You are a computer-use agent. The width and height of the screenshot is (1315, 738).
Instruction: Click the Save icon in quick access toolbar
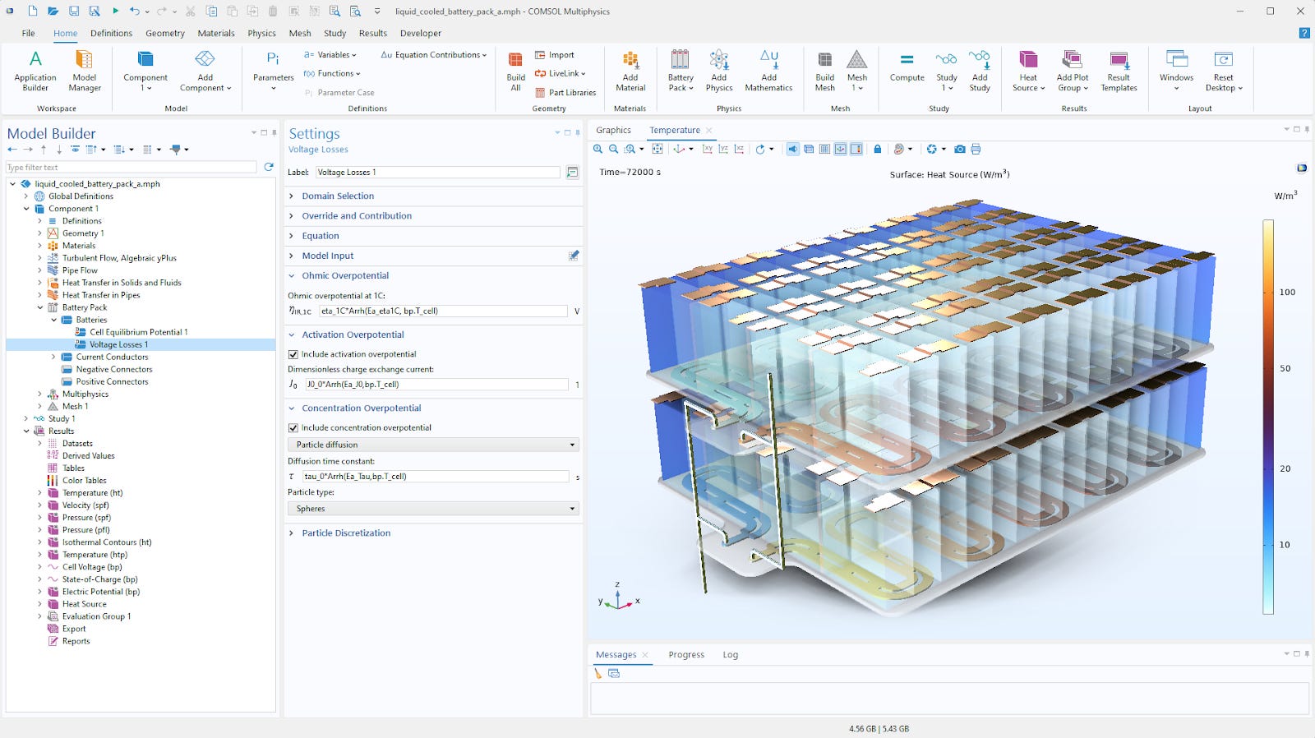click(x=74, y=12)
